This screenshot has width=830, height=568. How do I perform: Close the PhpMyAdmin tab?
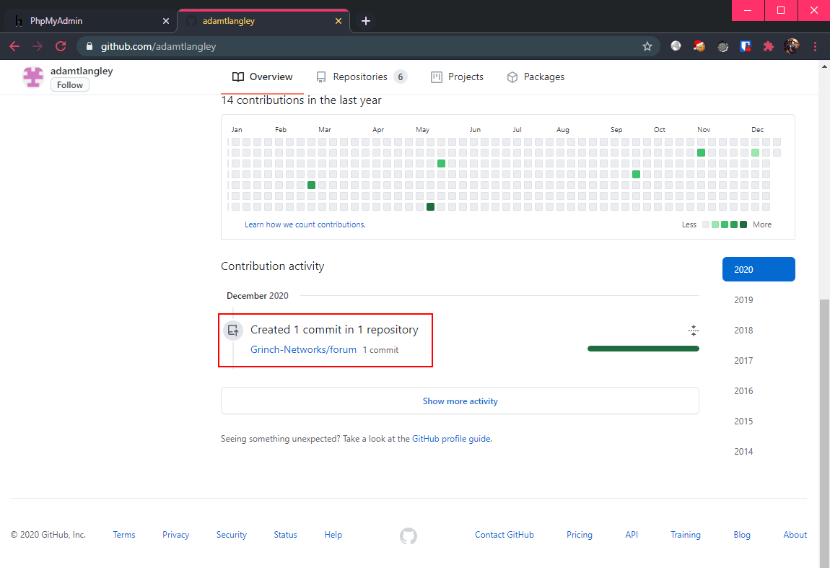(166, 21)
